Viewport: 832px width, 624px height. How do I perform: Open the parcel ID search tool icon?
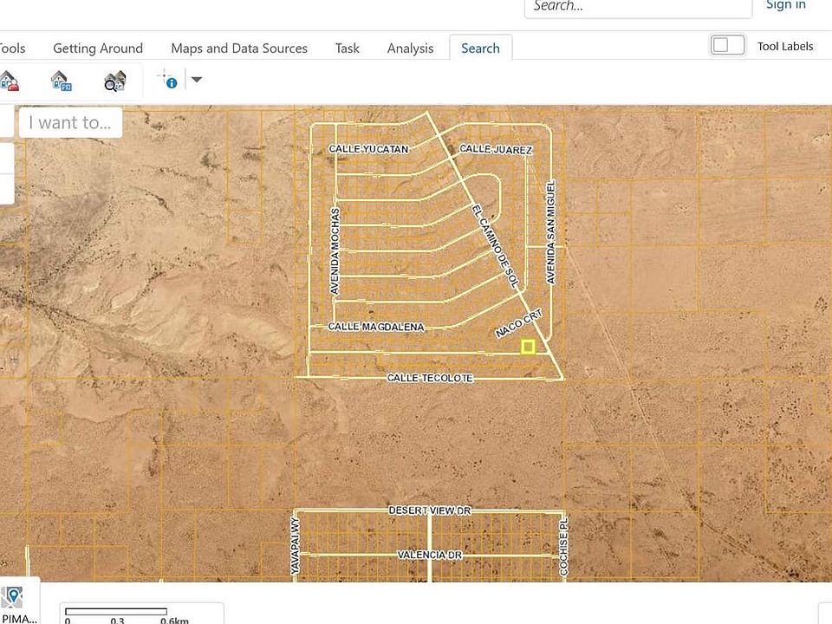tap(61, 81)
